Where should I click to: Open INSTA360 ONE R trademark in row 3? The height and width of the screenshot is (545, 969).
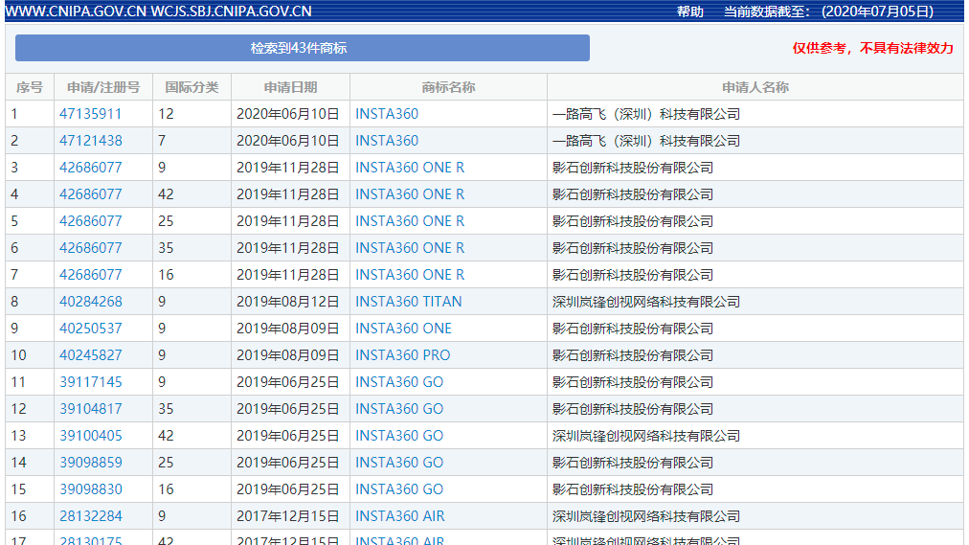click(x=410, y=168)
